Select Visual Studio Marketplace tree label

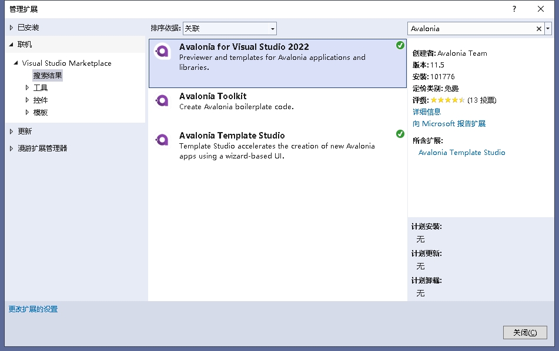66,63
